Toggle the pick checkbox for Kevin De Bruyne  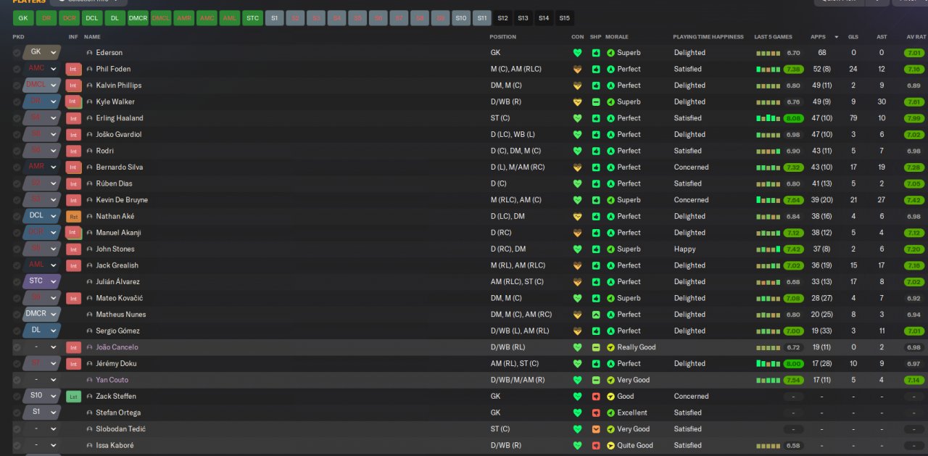pos(17,200)
